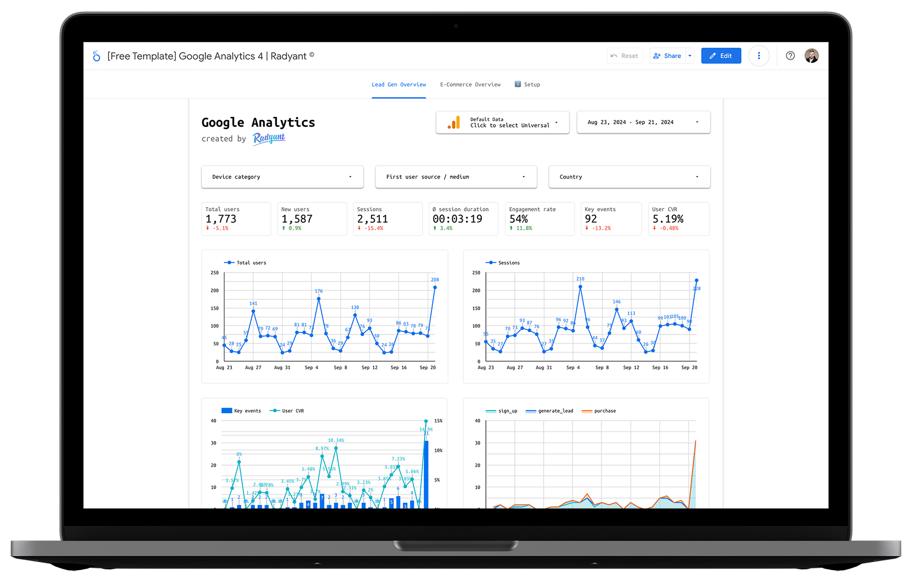The image size is (912, 582).
Task: Click the user profile avatar
Action: point(811,56)
